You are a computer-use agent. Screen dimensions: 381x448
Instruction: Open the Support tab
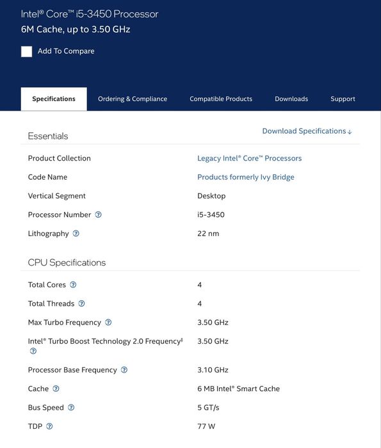(343, 99)
